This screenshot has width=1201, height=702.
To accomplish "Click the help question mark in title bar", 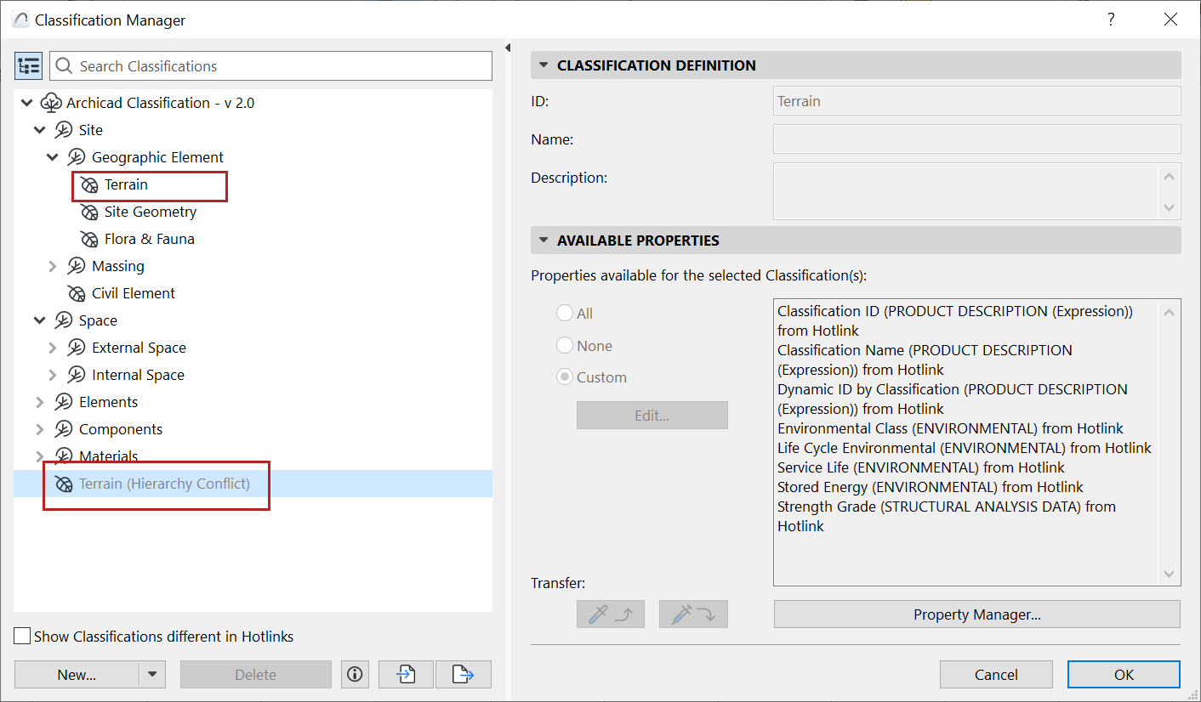I will (1111, 20).
